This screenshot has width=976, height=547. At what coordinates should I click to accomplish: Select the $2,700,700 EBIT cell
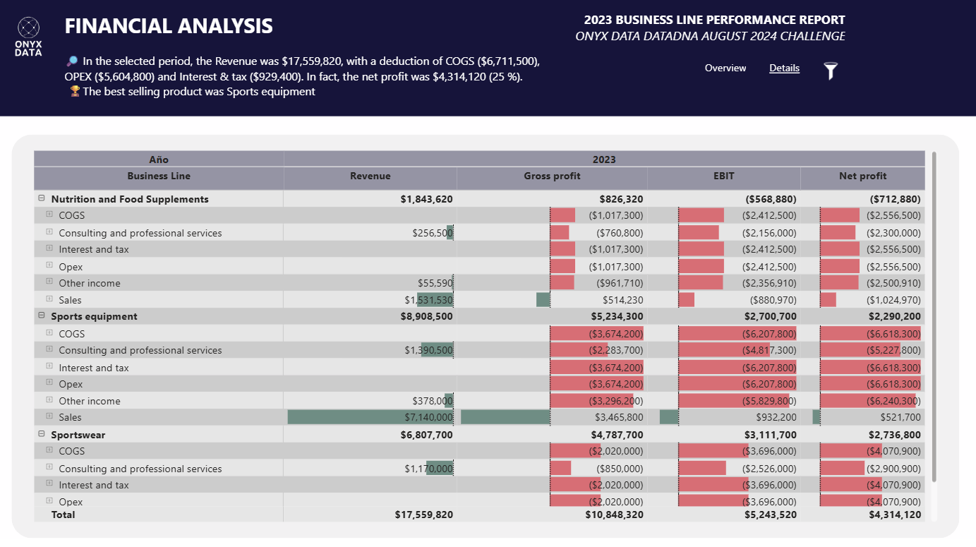tap(724, 316)
